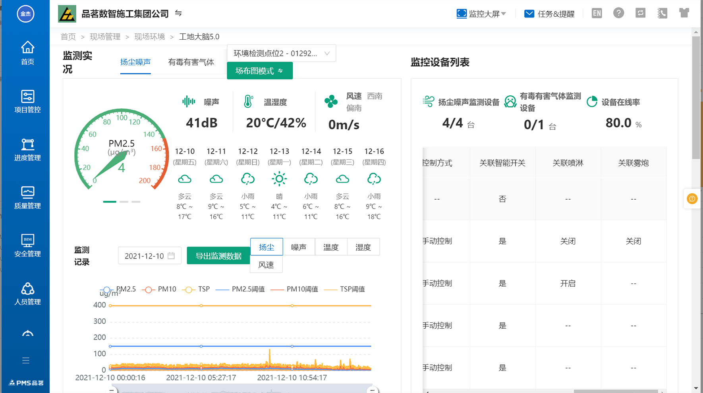Select the 扬尘 chart tab
The height and width of the screenshot is (393, 703).
tap(267, 247)
